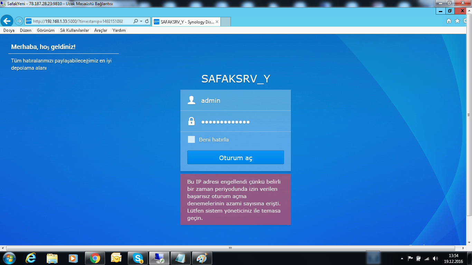Screen dimensions: 472x265
Task: Click the "Oturum aç" login button
Action: click(x=235, y=158)
